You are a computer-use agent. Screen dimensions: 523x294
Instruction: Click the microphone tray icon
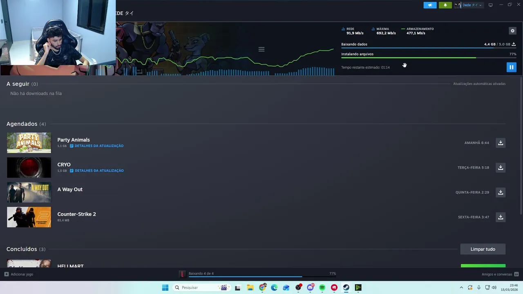tap(479, 287)
